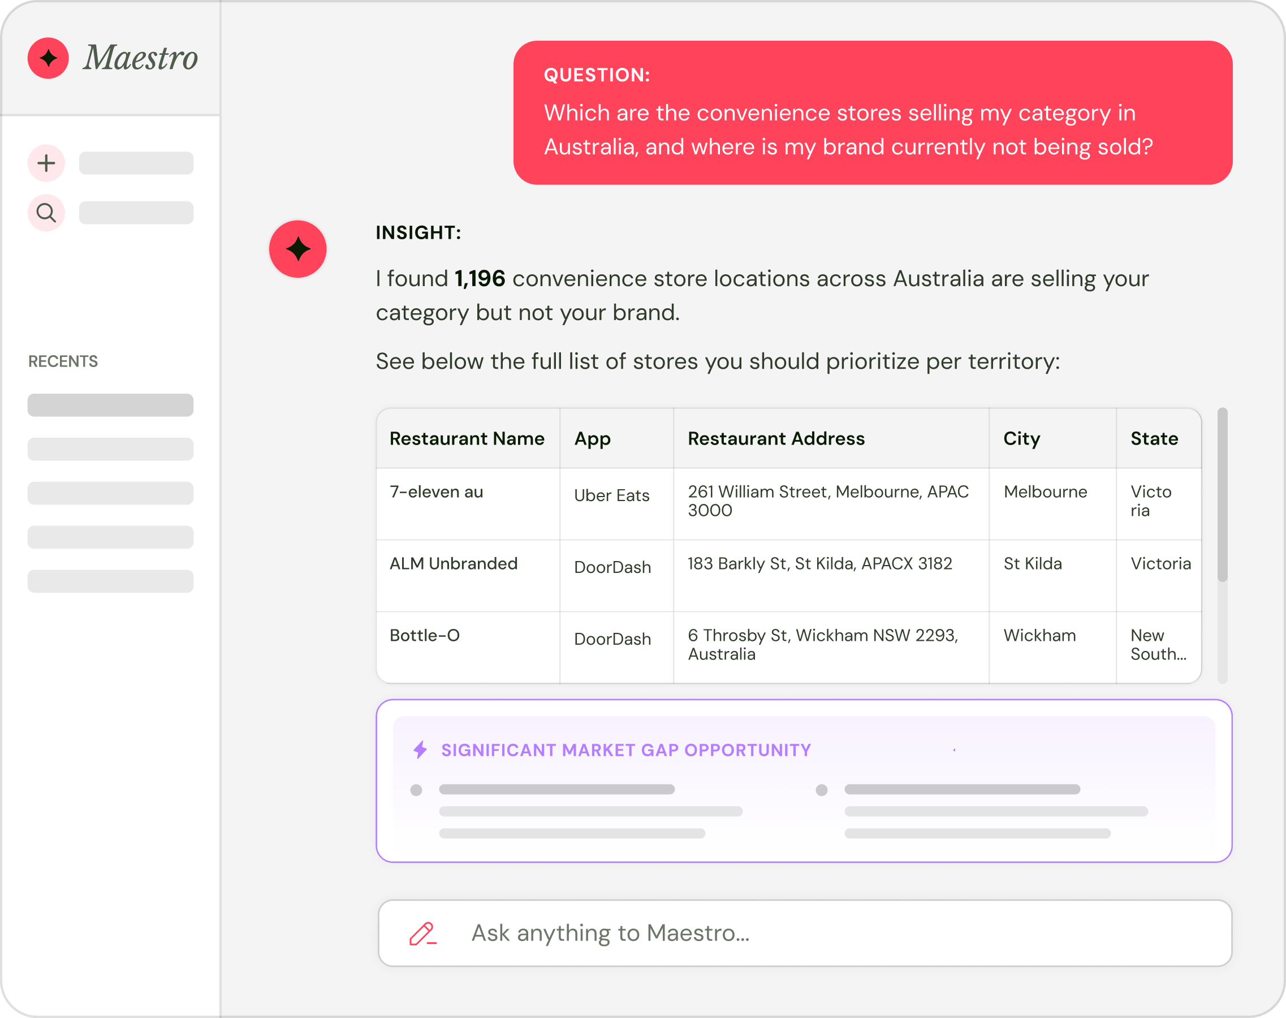1286x1018 pixels.
Task: Click the Maestro wordmark title
Action: [x=141, y=58]
